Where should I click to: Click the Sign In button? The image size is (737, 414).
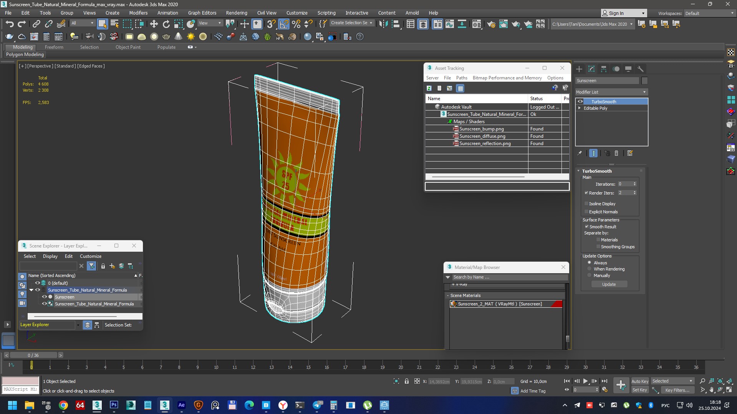(623, 13)
